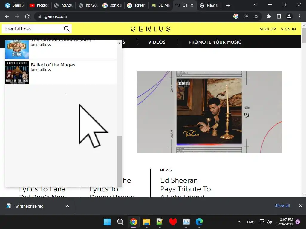Click the search results dropdown scrollbar thumb
Screen dimensions: 306x229
click(120, 161)
